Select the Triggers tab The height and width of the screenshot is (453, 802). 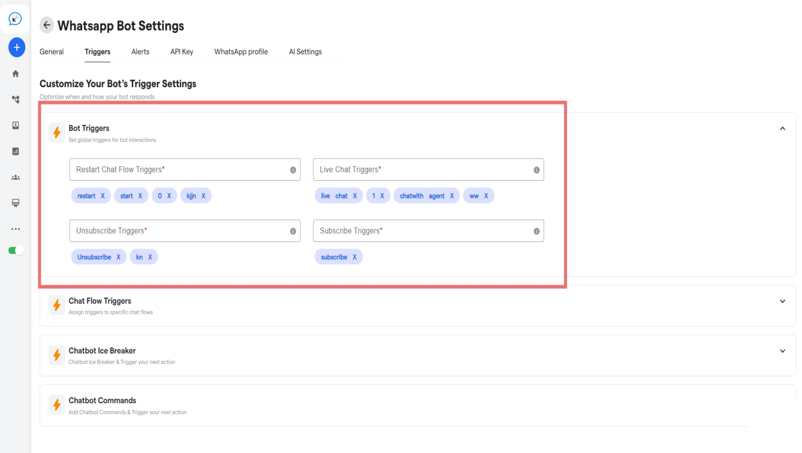coord(97,52)
